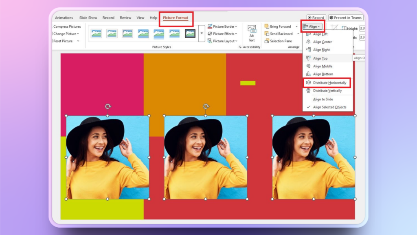Click the Picture Layout icon
The image size is (417, 235).
210,41
